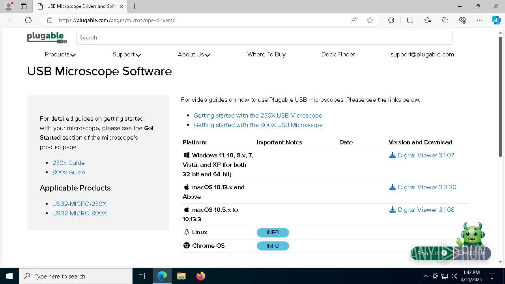Show Linux INFO notes
This screenshot has width=505, height=284.
[x=273, y=233]
